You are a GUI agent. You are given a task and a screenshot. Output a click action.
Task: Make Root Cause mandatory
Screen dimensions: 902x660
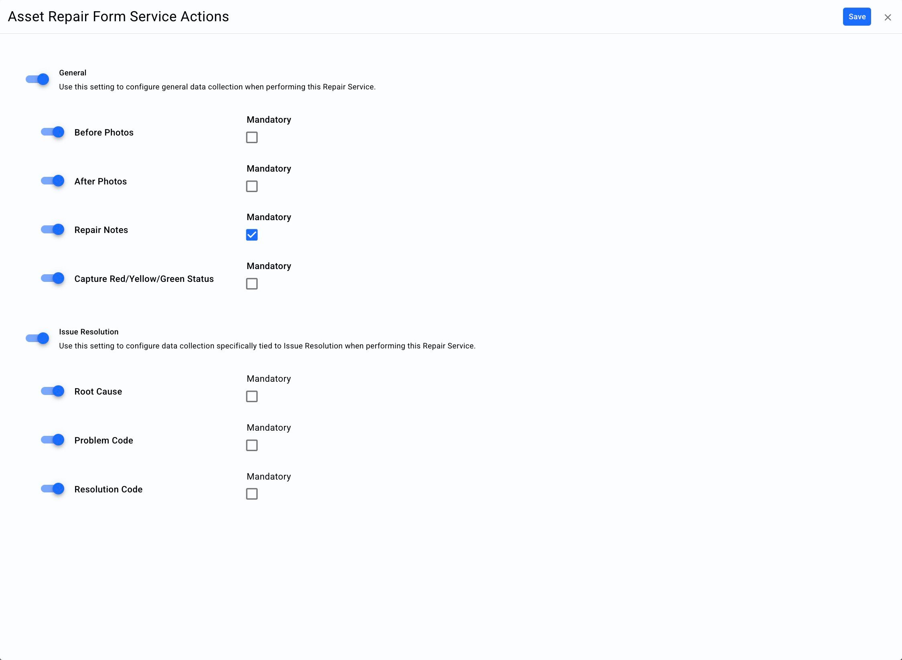click(x=252, y=397)
